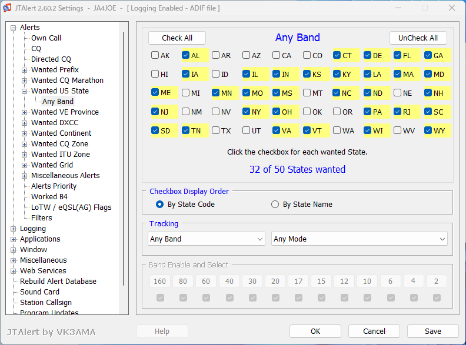
Task: Expand the Wanted Continent node
Action: pyautogui.click(x=24, y=133)
